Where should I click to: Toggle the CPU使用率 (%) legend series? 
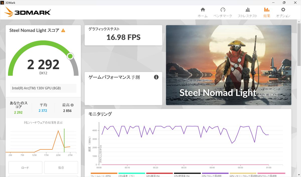point(187,175)
